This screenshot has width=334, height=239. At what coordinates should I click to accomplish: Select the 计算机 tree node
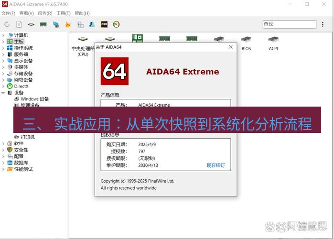[x=21, y=35]
